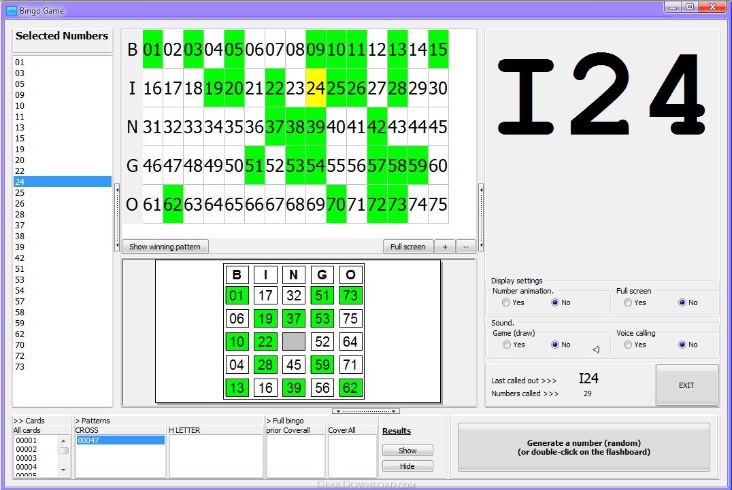Click Generate a number (random) button
The height and width of the screenshot is (490, 732).
pyautogui.click(x=584, y=447)
